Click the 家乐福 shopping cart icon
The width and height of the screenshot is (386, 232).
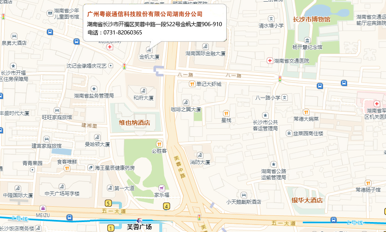tap(162, 188)
